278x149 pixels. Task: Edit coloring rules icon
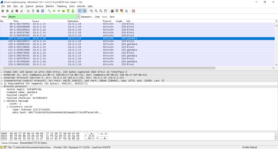[x=122, y=11]
